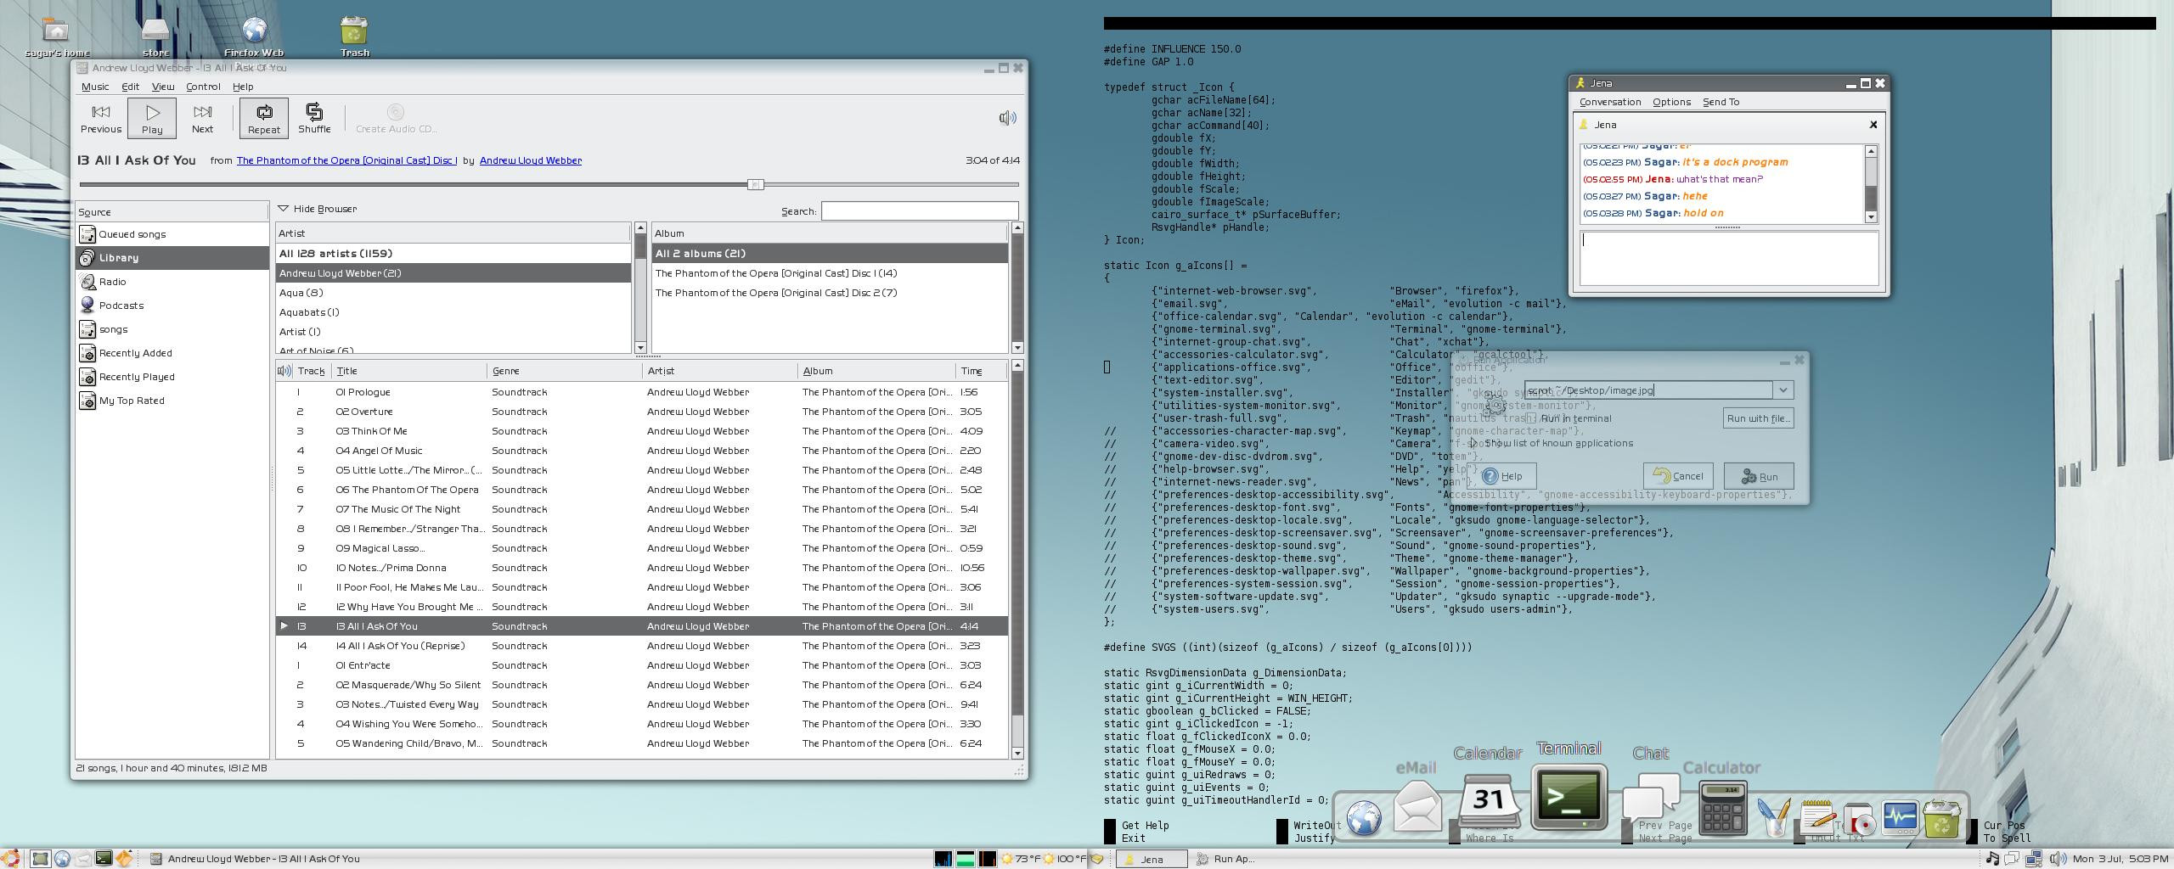Click 'Run with file...' button
This screenshot has width=2174, height=869.
click(x=1758, y=418)
